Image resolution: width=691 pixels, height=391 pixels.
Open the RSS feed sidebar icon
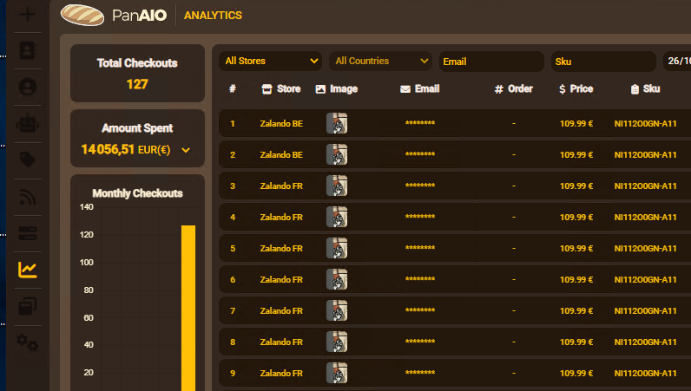pos(28,197)
